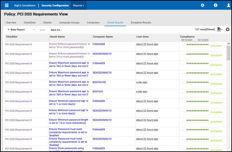Screen dimensions: 232x152
Task: Click the Save As... button
Action: [x=56, y=29]
